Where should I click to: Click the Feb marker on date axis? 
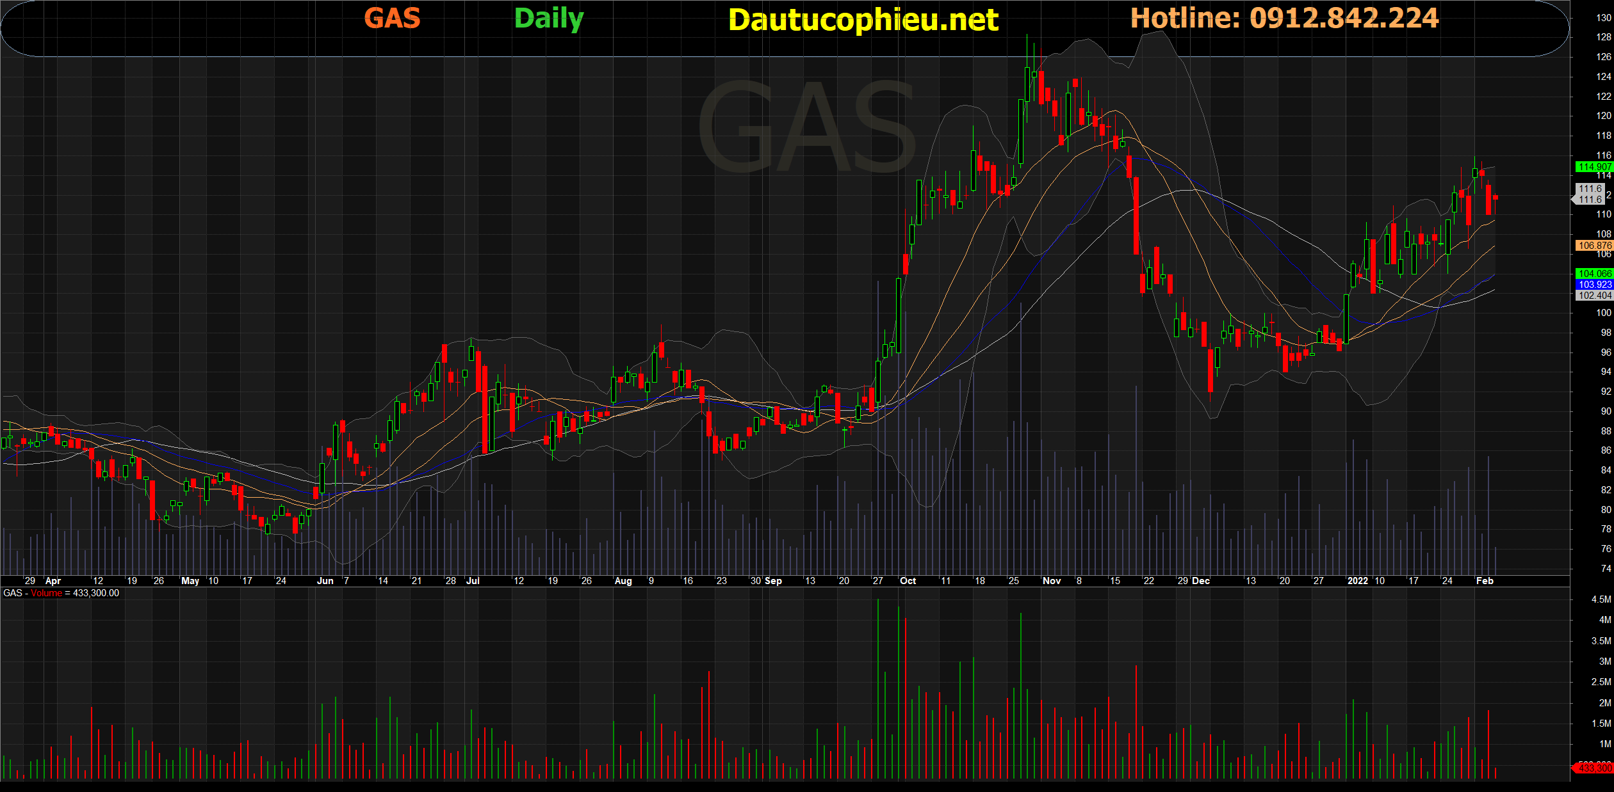(x=1485, y=581)
